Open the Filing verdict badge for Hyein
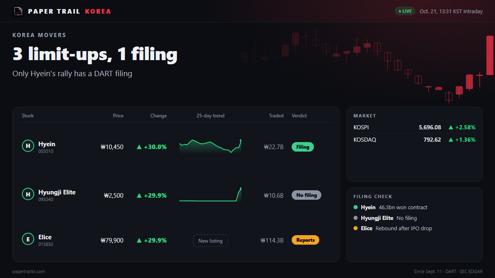 tap(303, 147)
